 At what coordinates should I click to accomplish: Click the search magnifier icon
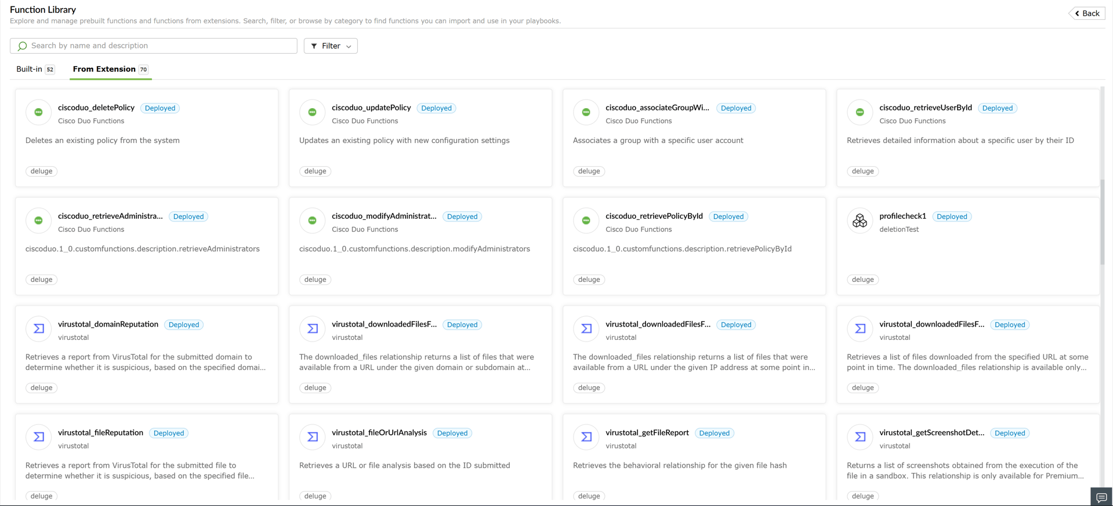tap(22, 46)
